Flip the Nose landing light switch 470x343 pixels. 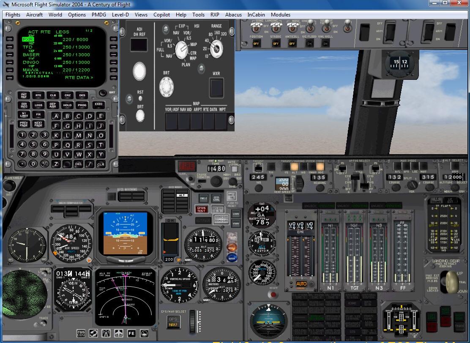pos(293,27)
